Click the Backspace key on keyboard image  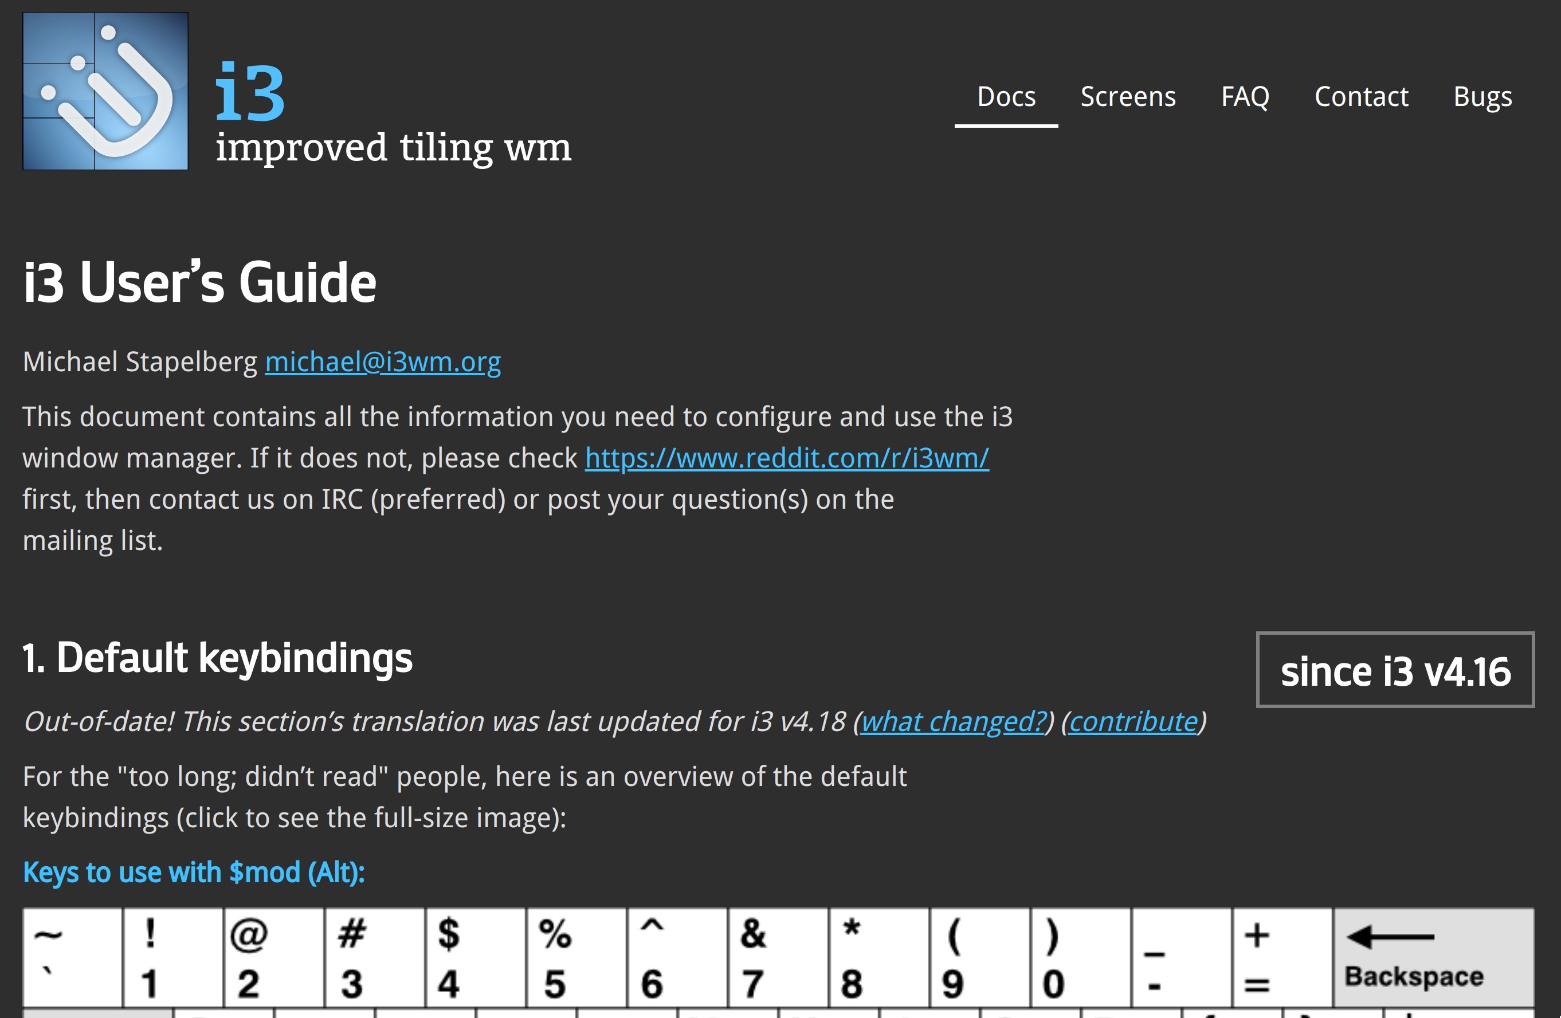[1434, 958]
